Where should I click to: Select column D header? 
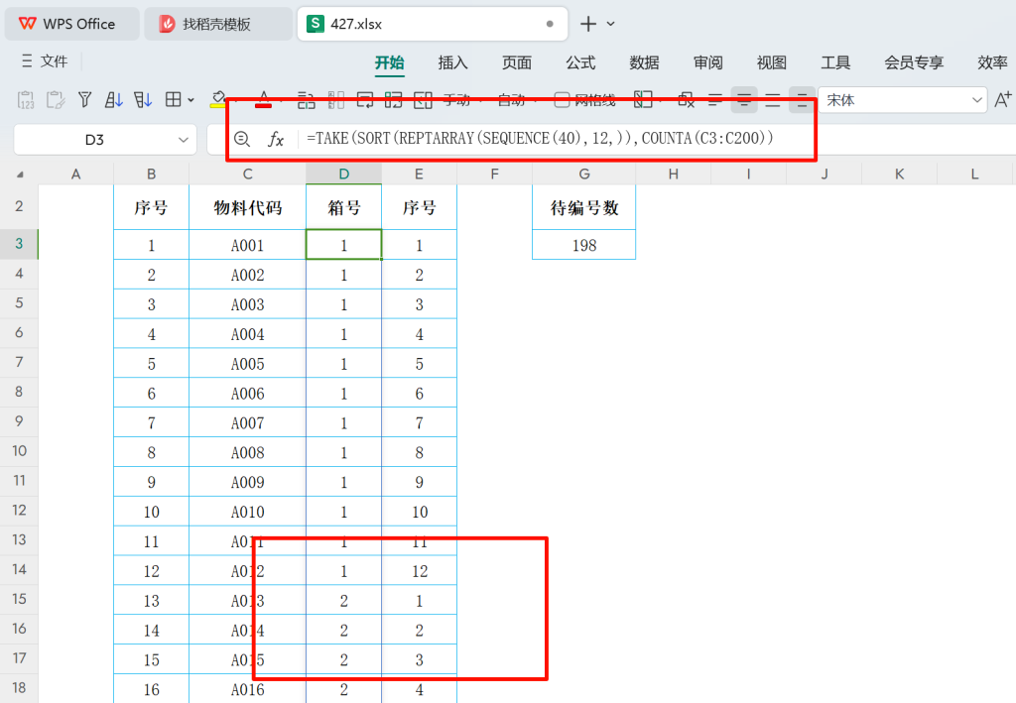tap(343, 175)
